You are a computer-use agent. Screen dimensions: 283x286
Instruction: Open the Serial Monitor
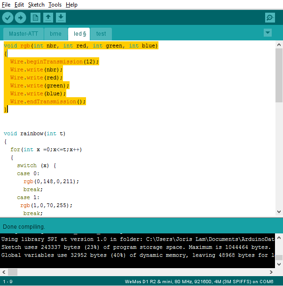pos(270,18)
